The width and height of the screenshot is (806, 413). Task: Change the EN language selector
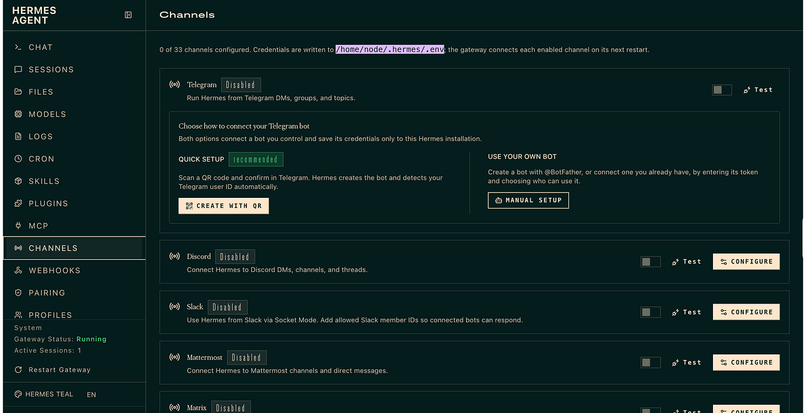(x=91, y=395)
